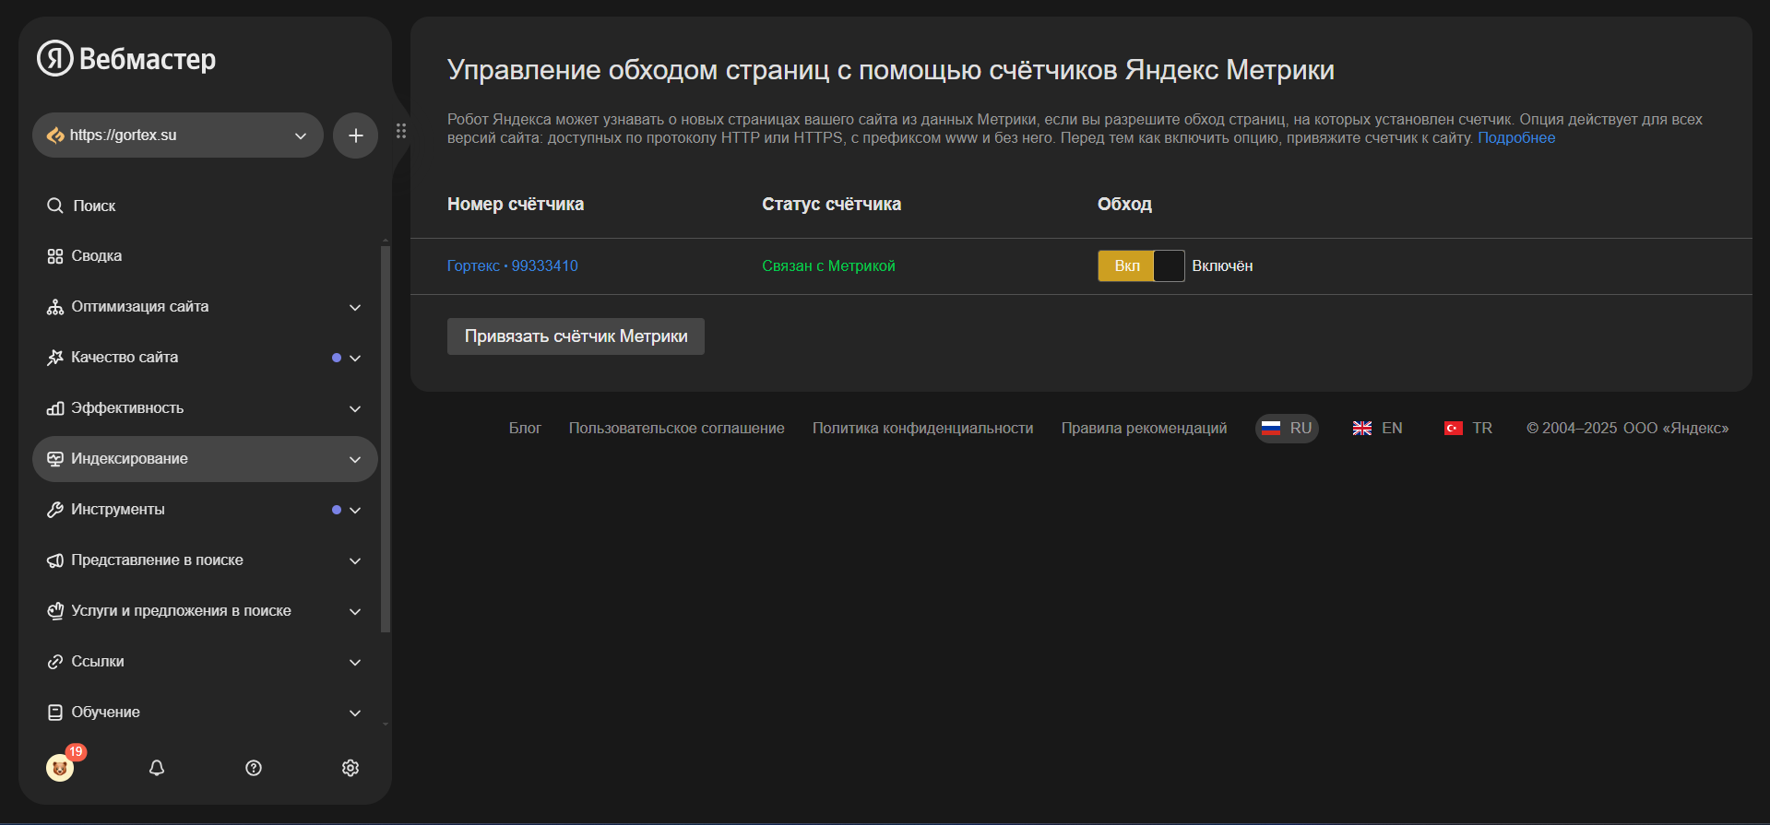This screenshot has width=1770, height=825.
Task: Expand the Оптимизация сайта chevron
Action: click(x=355, y=307)
